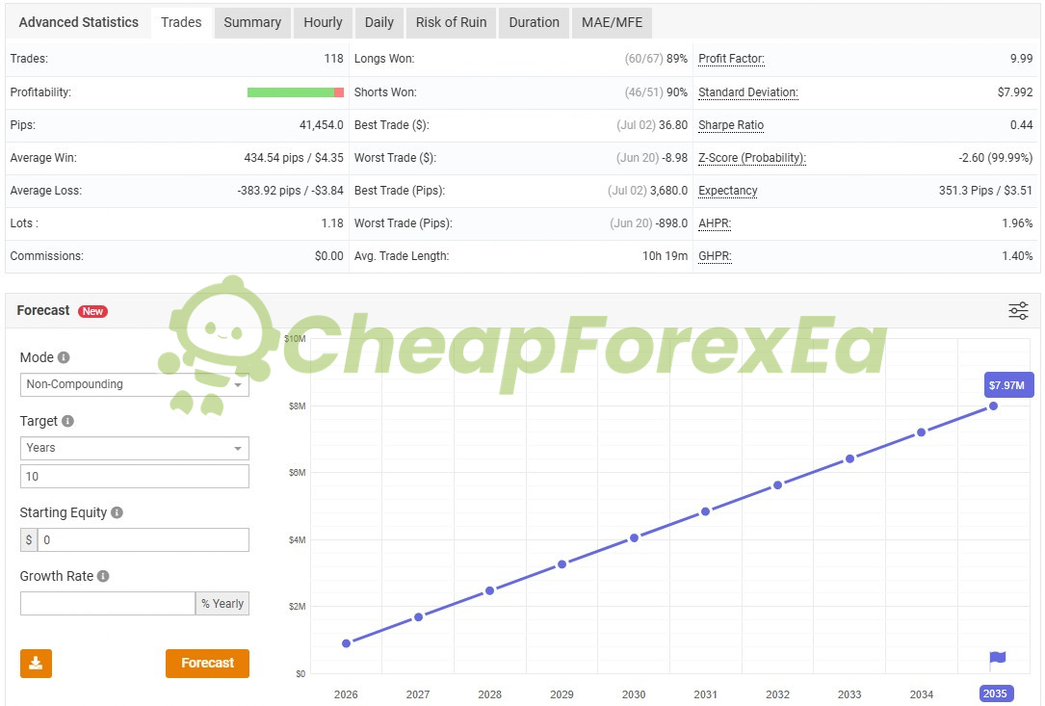Switch to the Trades tab
Image resolution: width=1045 pixels, height=706 pixels.
181,23
